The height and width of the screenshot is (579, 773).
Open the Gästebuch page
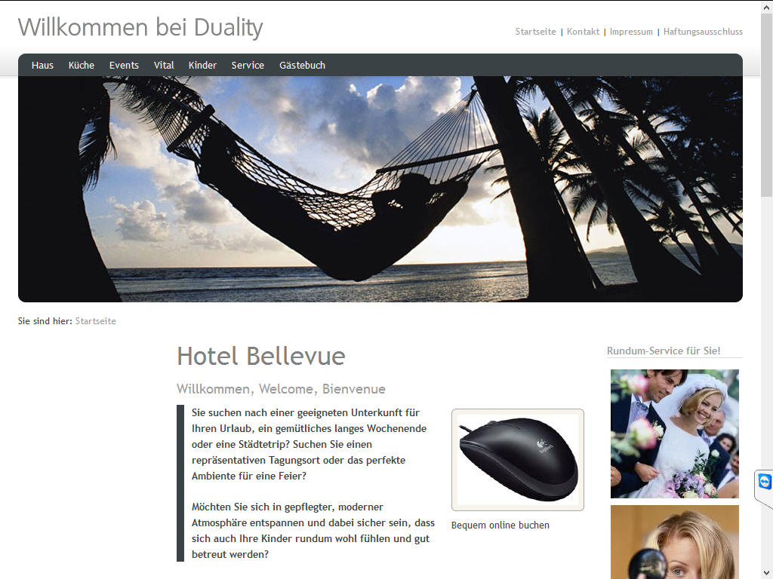pos(302,66)
